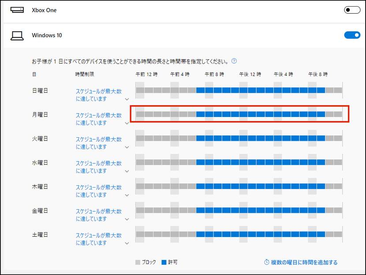Click the 月曜日 day label
Screen dimensions: 366x275
[x=40, y=115]
